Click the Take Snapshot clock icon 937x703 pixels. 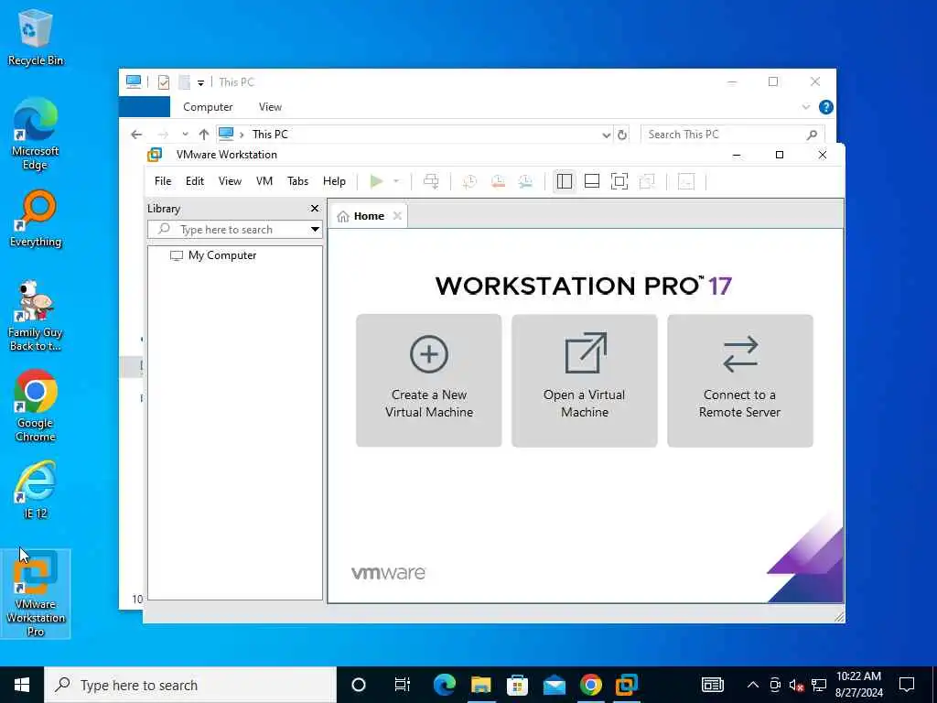click(x=469, y=181)
